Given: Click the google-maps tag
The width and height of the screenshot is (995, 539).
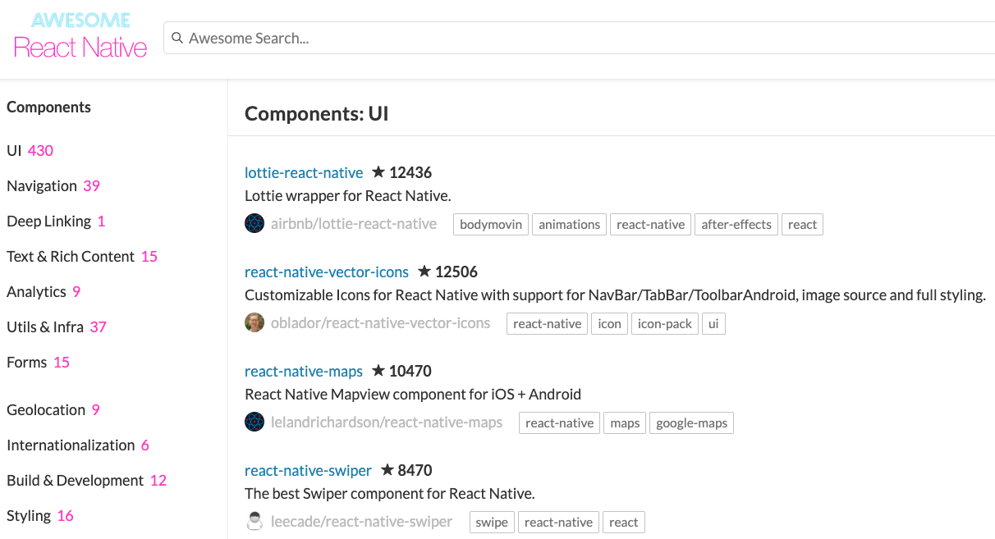Looking at the screenshot, I should coord(692,423).
